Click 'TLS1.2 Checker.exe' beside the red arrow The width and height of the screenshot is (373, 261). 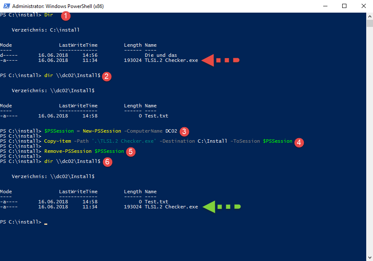click(171, 60)
